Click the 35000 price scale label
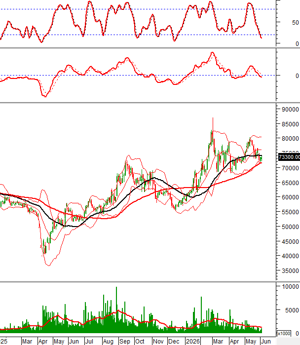Screen dimensions: 300x345 (x=290, y=271)
